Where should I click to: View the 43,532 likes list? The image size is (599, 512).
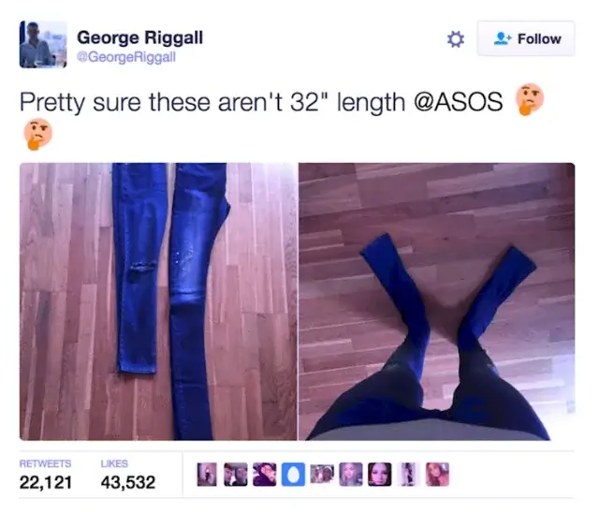[x=128, y=475]
